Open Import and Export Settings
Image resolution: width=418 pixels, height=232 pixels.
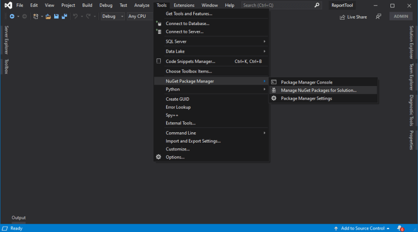(x=211, y=141)
